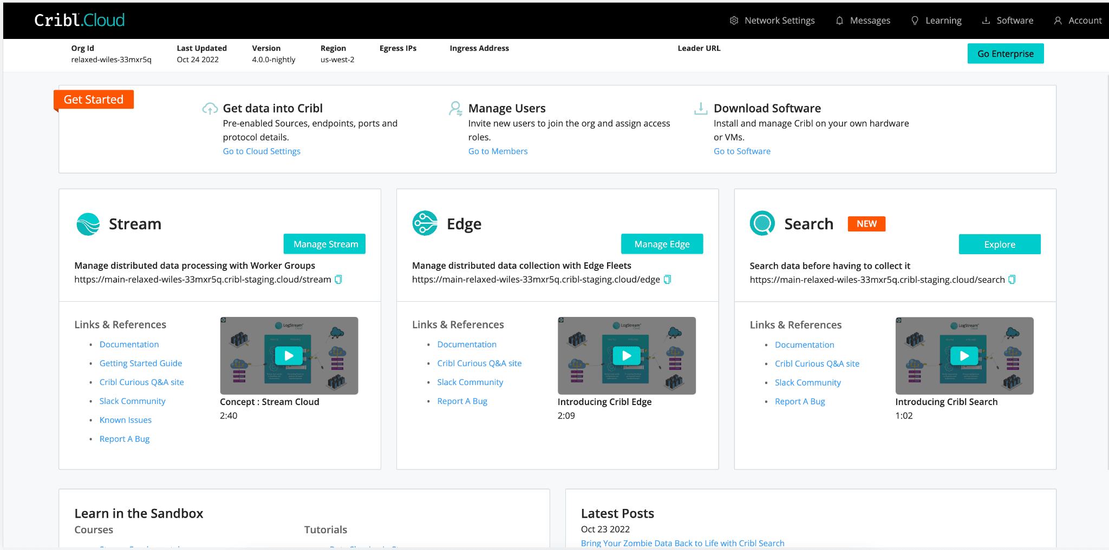The width and height of the screenshot is (1109, 550).
Task: Play the Concept: Stream Cloud video
Action: [289, 356]
